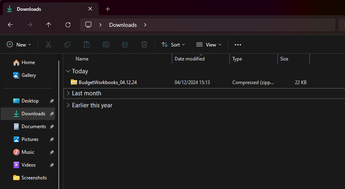Click the Rename icon in toolbar
The height and width of the screenshot is (189, 345).
(106, 44)
